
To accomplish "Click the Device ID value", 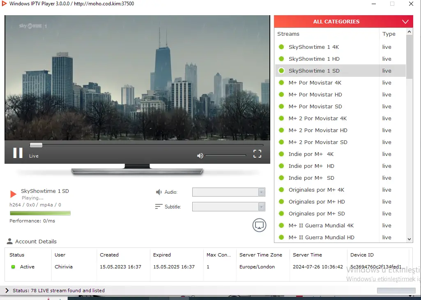I will [377, 267].
